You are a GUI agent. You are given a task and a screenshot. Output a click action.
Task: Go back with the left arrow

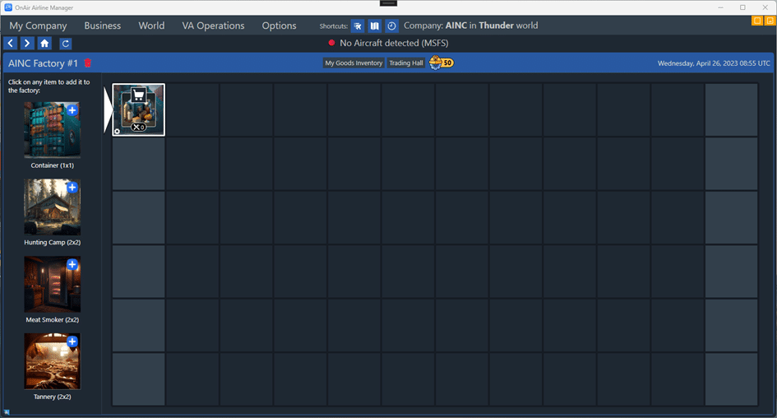point(11,43)
